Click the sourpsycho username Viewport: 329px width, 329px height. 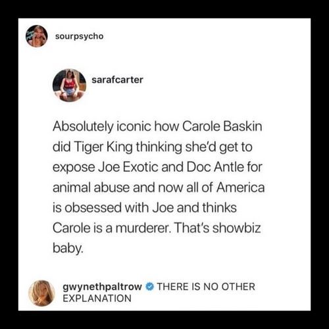pyautogui.click(x=79, y=36)
